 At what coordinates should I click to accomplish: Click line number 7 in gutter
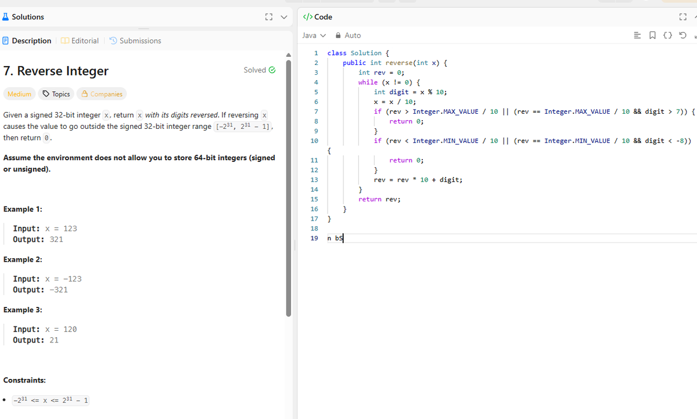315,111
